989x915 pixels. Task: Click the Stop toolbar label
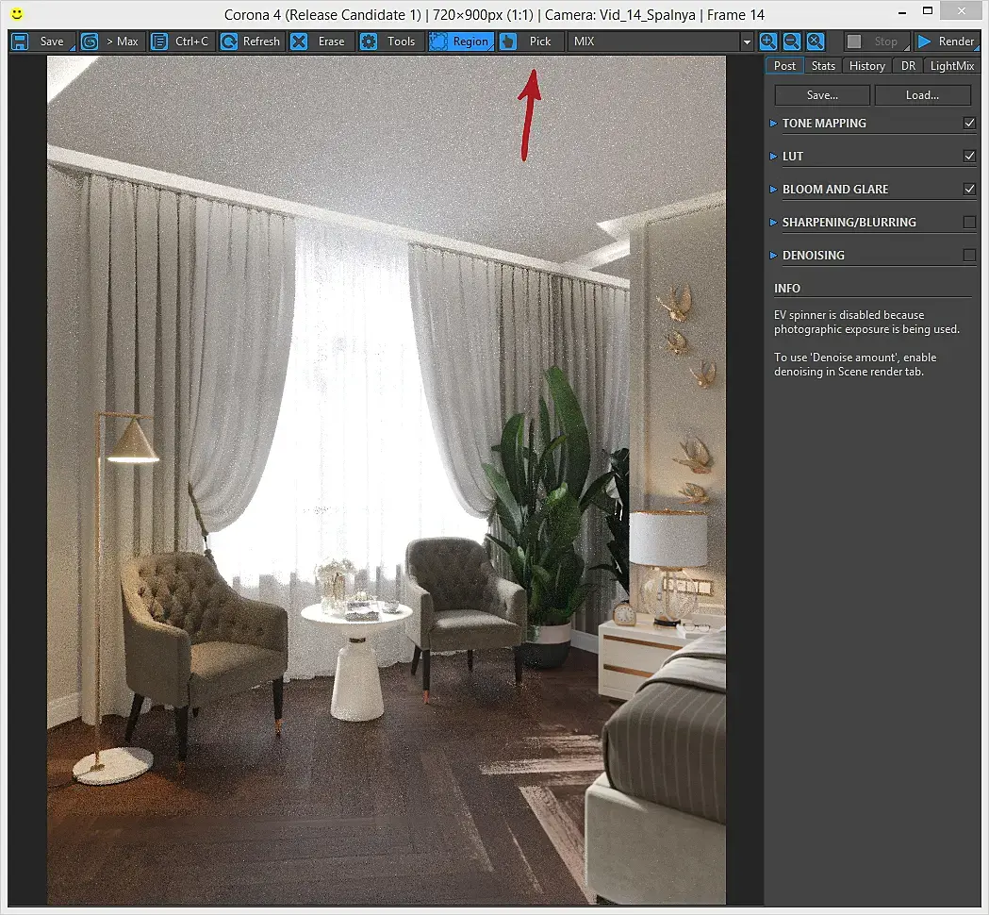click(885, 42)
